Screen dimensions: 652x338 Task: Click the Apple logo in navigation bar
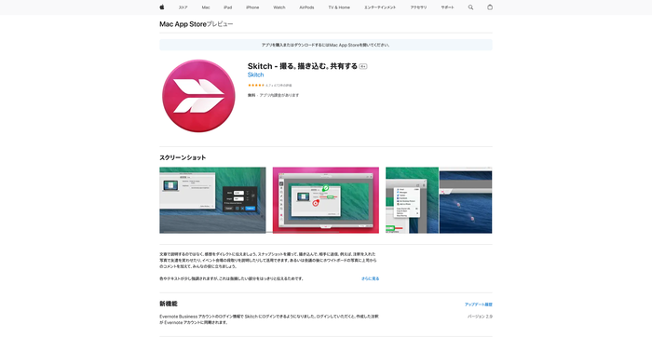pos(162,7)
